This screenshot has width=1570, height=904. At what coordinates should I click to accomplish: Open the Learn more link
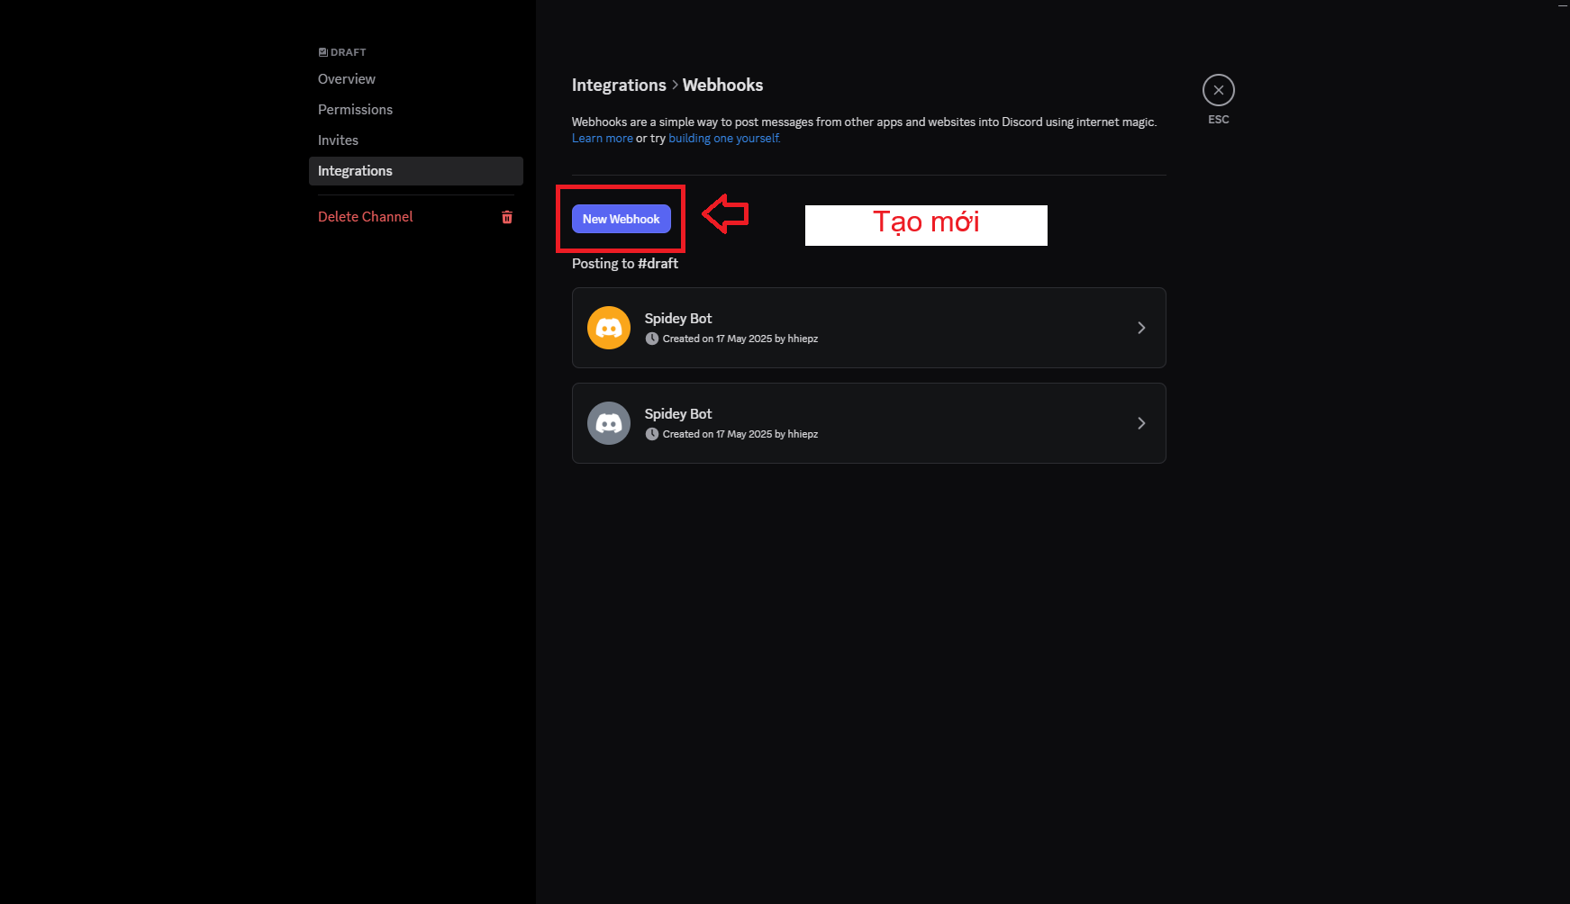tap(602, 139)
